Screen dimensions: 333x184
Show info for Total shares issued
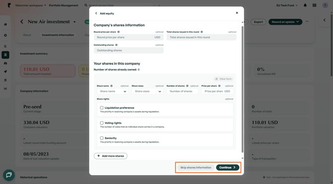point(202,32)
